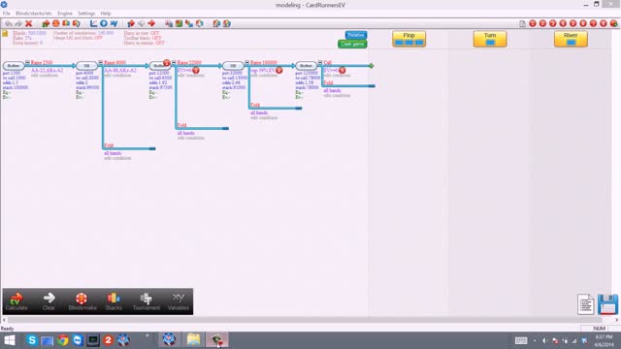Open the folder window in taskbar
621x349 pixels.
193,340
